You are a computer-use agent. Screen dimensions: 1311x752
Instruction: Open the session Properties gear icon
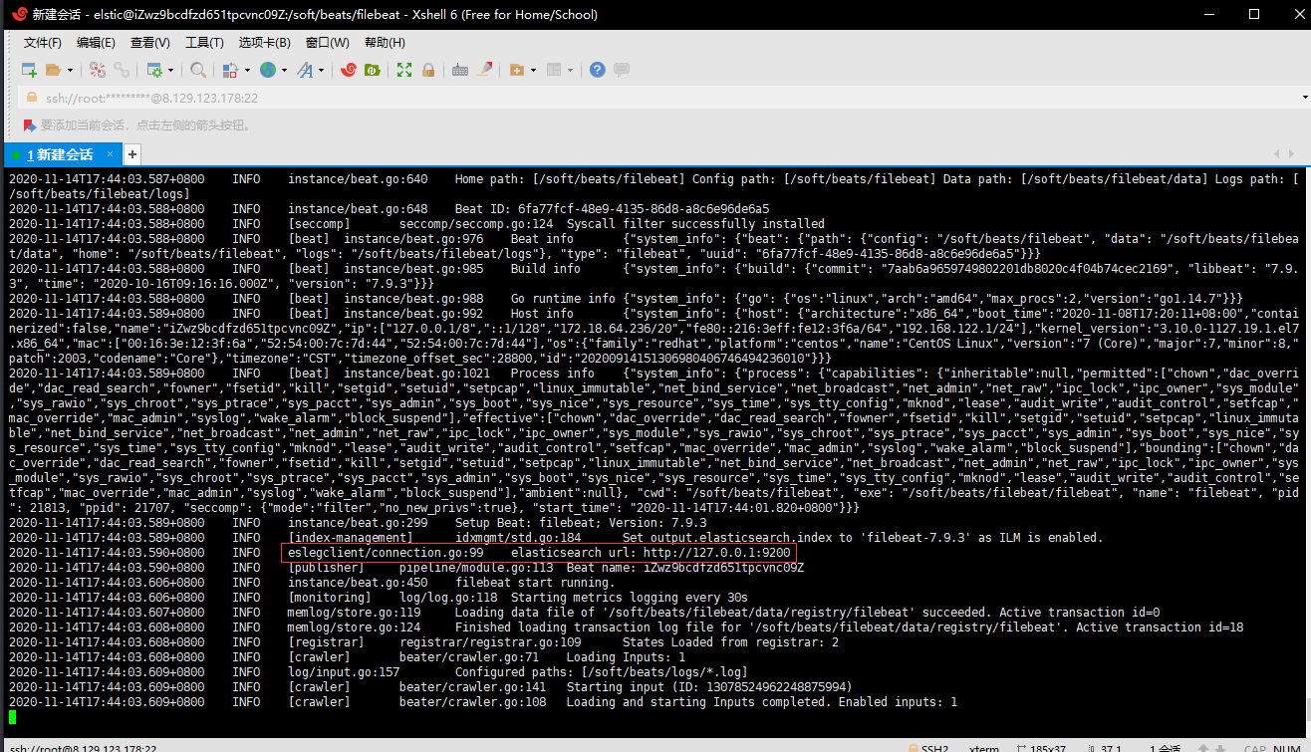(154, 70)
